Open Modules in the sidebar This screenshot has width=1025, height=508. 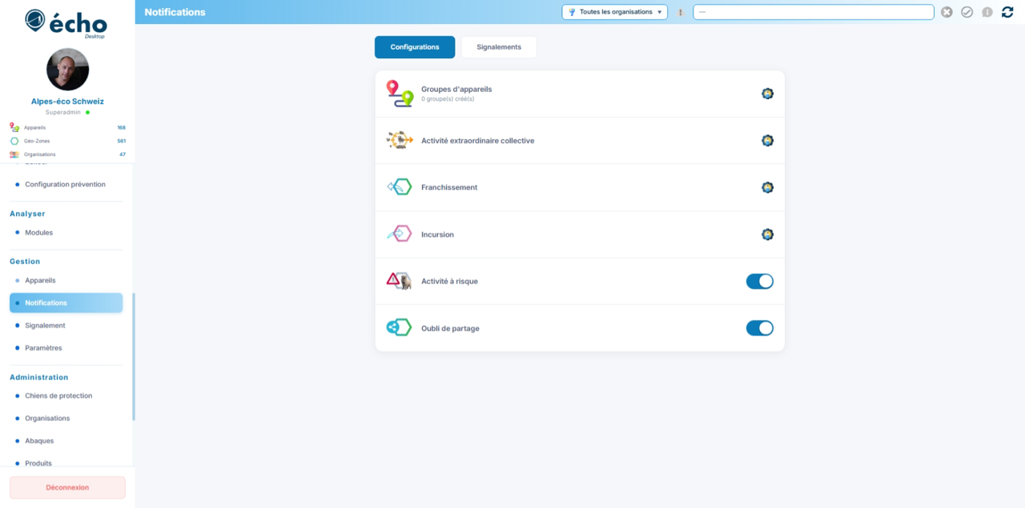[x=38, y=233]
